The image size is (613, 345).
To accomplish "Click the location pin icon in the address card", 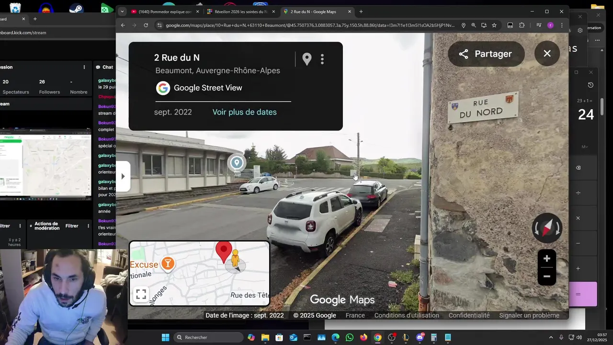I will coord(307,59).
